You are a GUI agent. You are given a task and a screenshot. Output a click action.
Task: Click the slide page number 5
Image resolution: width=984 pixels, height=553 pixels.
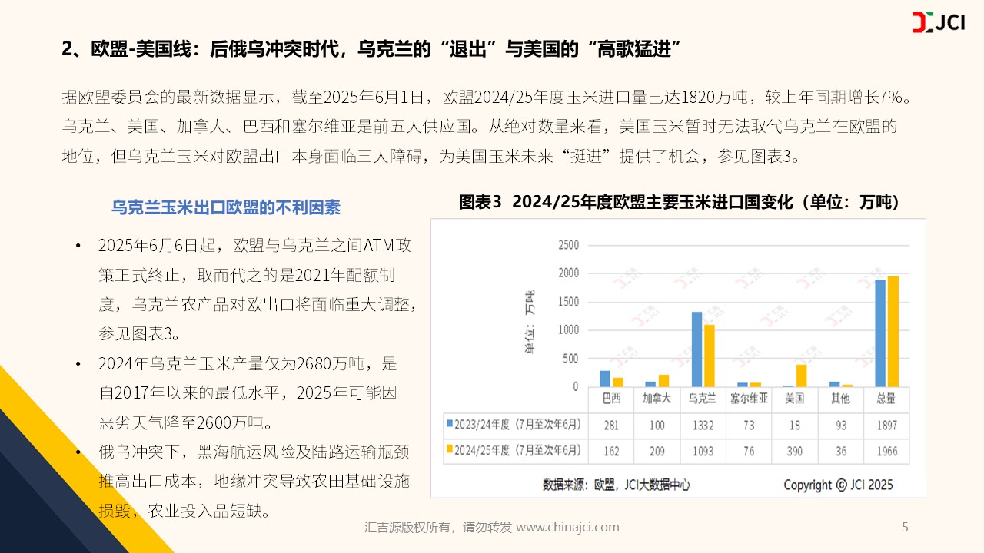point(905,527)
